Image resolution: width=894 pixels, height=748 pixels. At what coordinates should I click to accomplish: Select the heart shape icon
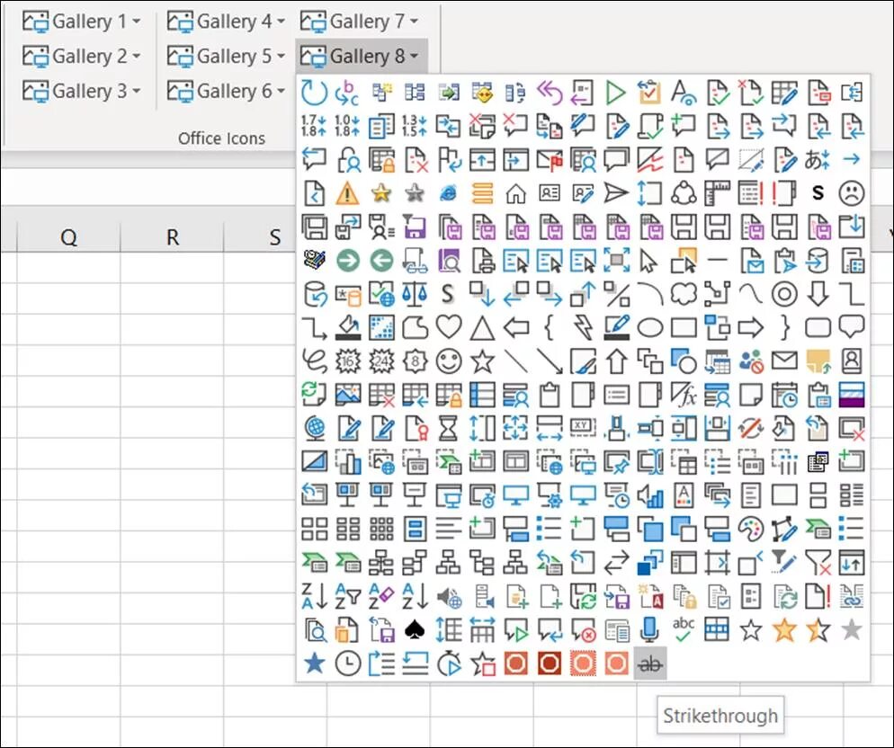(x=448, y=326)
